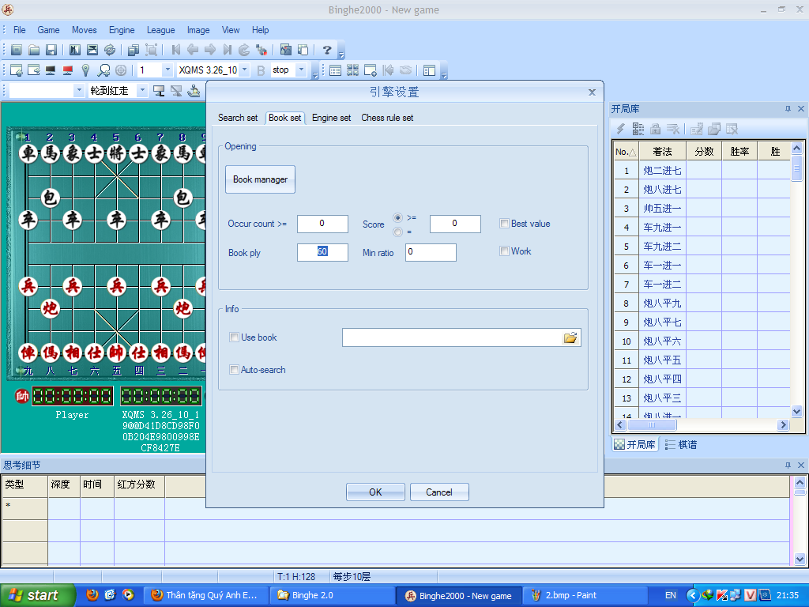Screen dimensions: 809x607
Task: Click the opening book horizontal scrollbar thumb
Action: 652,424
